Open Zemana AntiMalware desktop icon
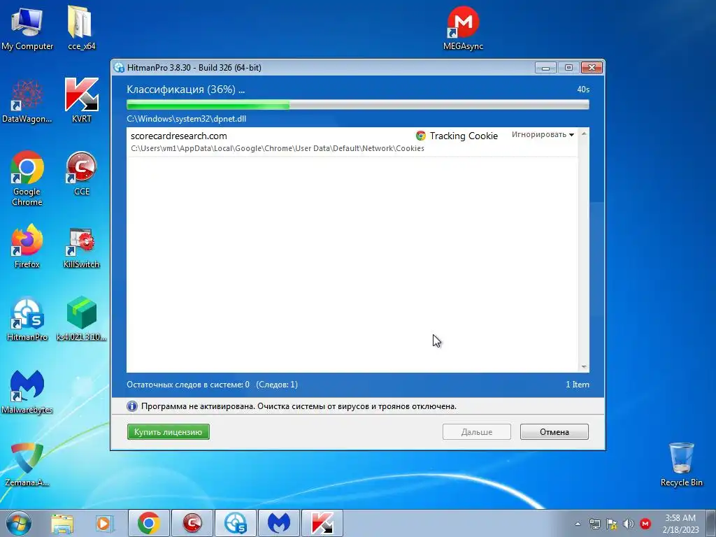 tap(27, 464)
